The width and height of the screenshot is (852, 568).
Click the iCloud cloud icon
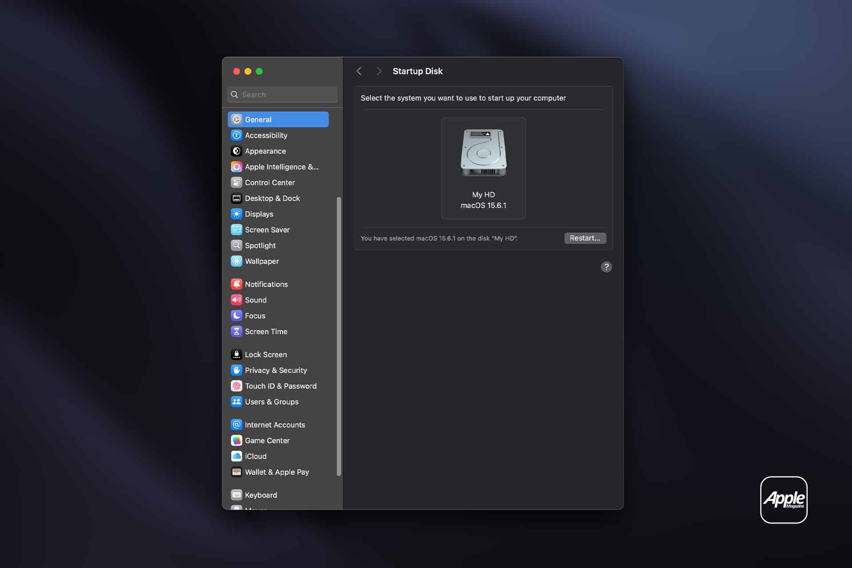[x=237, y=456]
